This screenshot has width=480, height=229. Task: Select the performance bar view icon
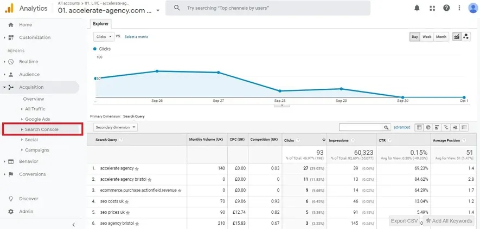click(437, 127)
